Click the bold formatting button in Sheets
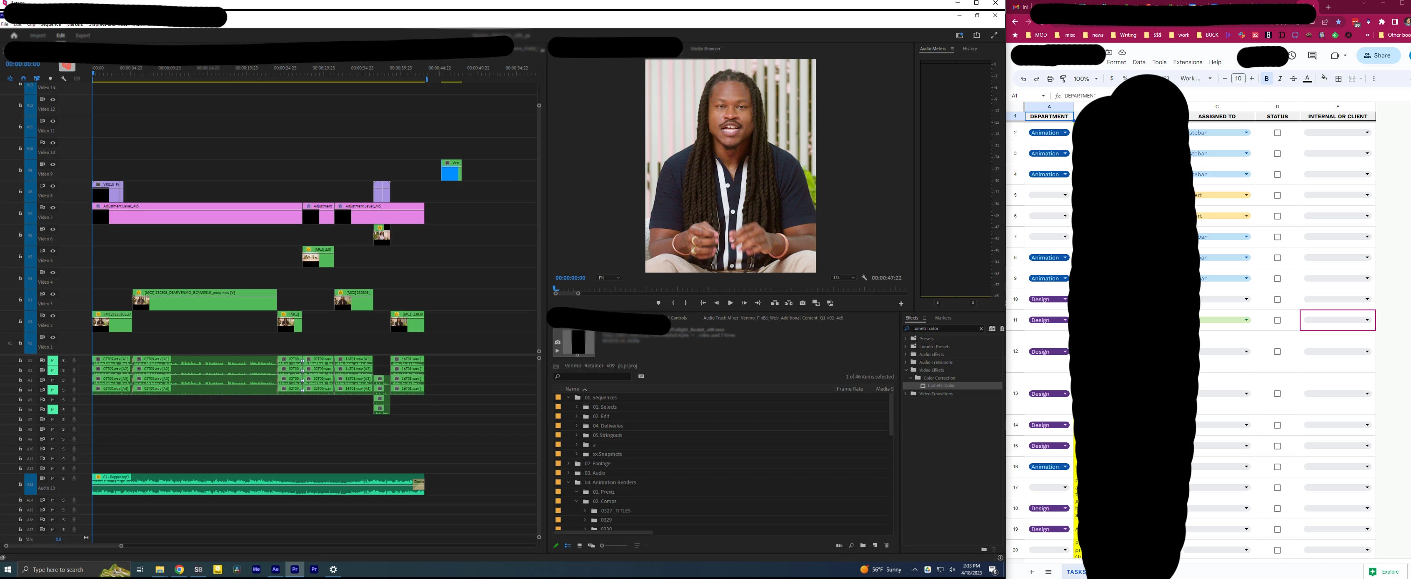 [1266, 79]
